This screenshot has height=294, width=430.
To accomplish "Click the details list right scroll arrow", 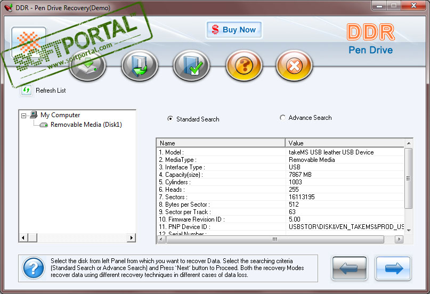I will point(399,240).
